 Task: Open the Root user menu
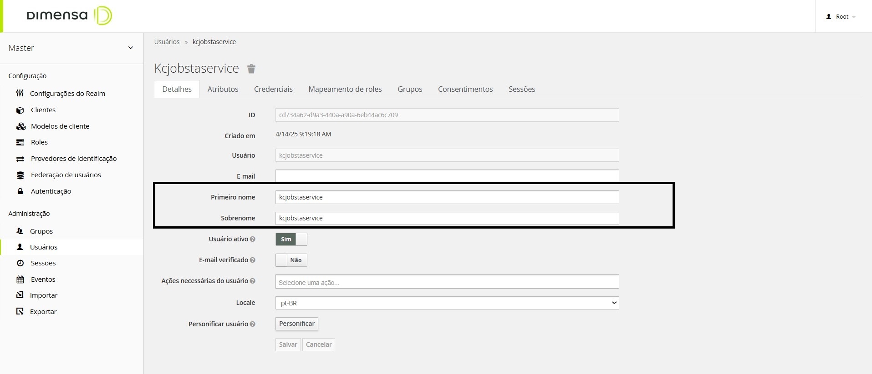click(x=841, y=17)
